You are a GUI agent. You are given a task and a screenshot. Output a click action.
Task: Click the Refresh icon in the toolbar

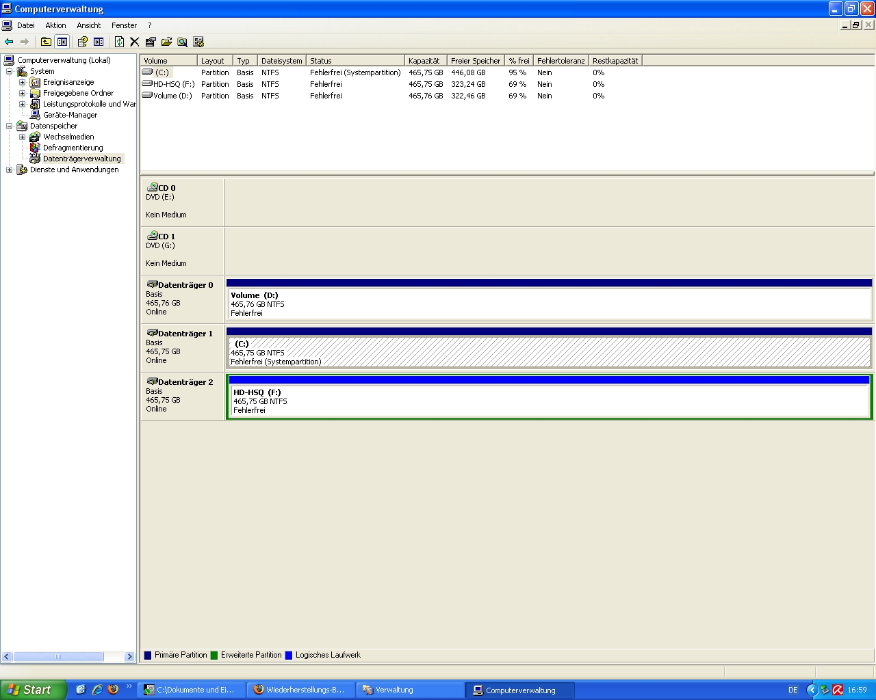119,42
